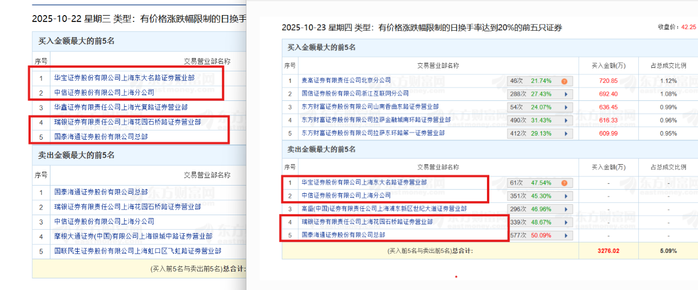This screenshot has width=698, height=290.
Task: Click the orange help icon in 麦高证券 row
Action: click(x=564, y=81)
